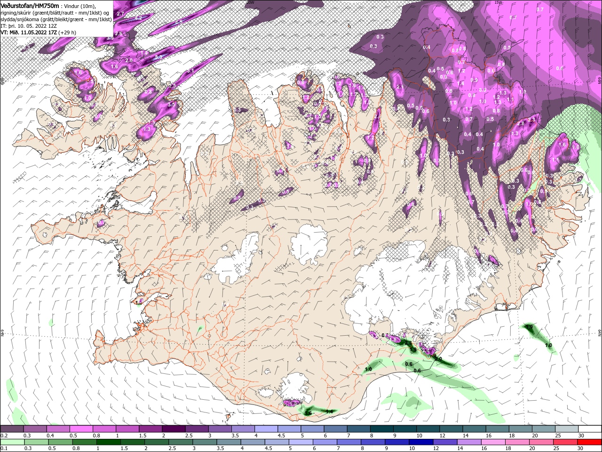Pick the lower legend swatch between 3 and 3.5
Image resolution: width=602 pixels, height=452 pixels.
(x=205, y=442)
